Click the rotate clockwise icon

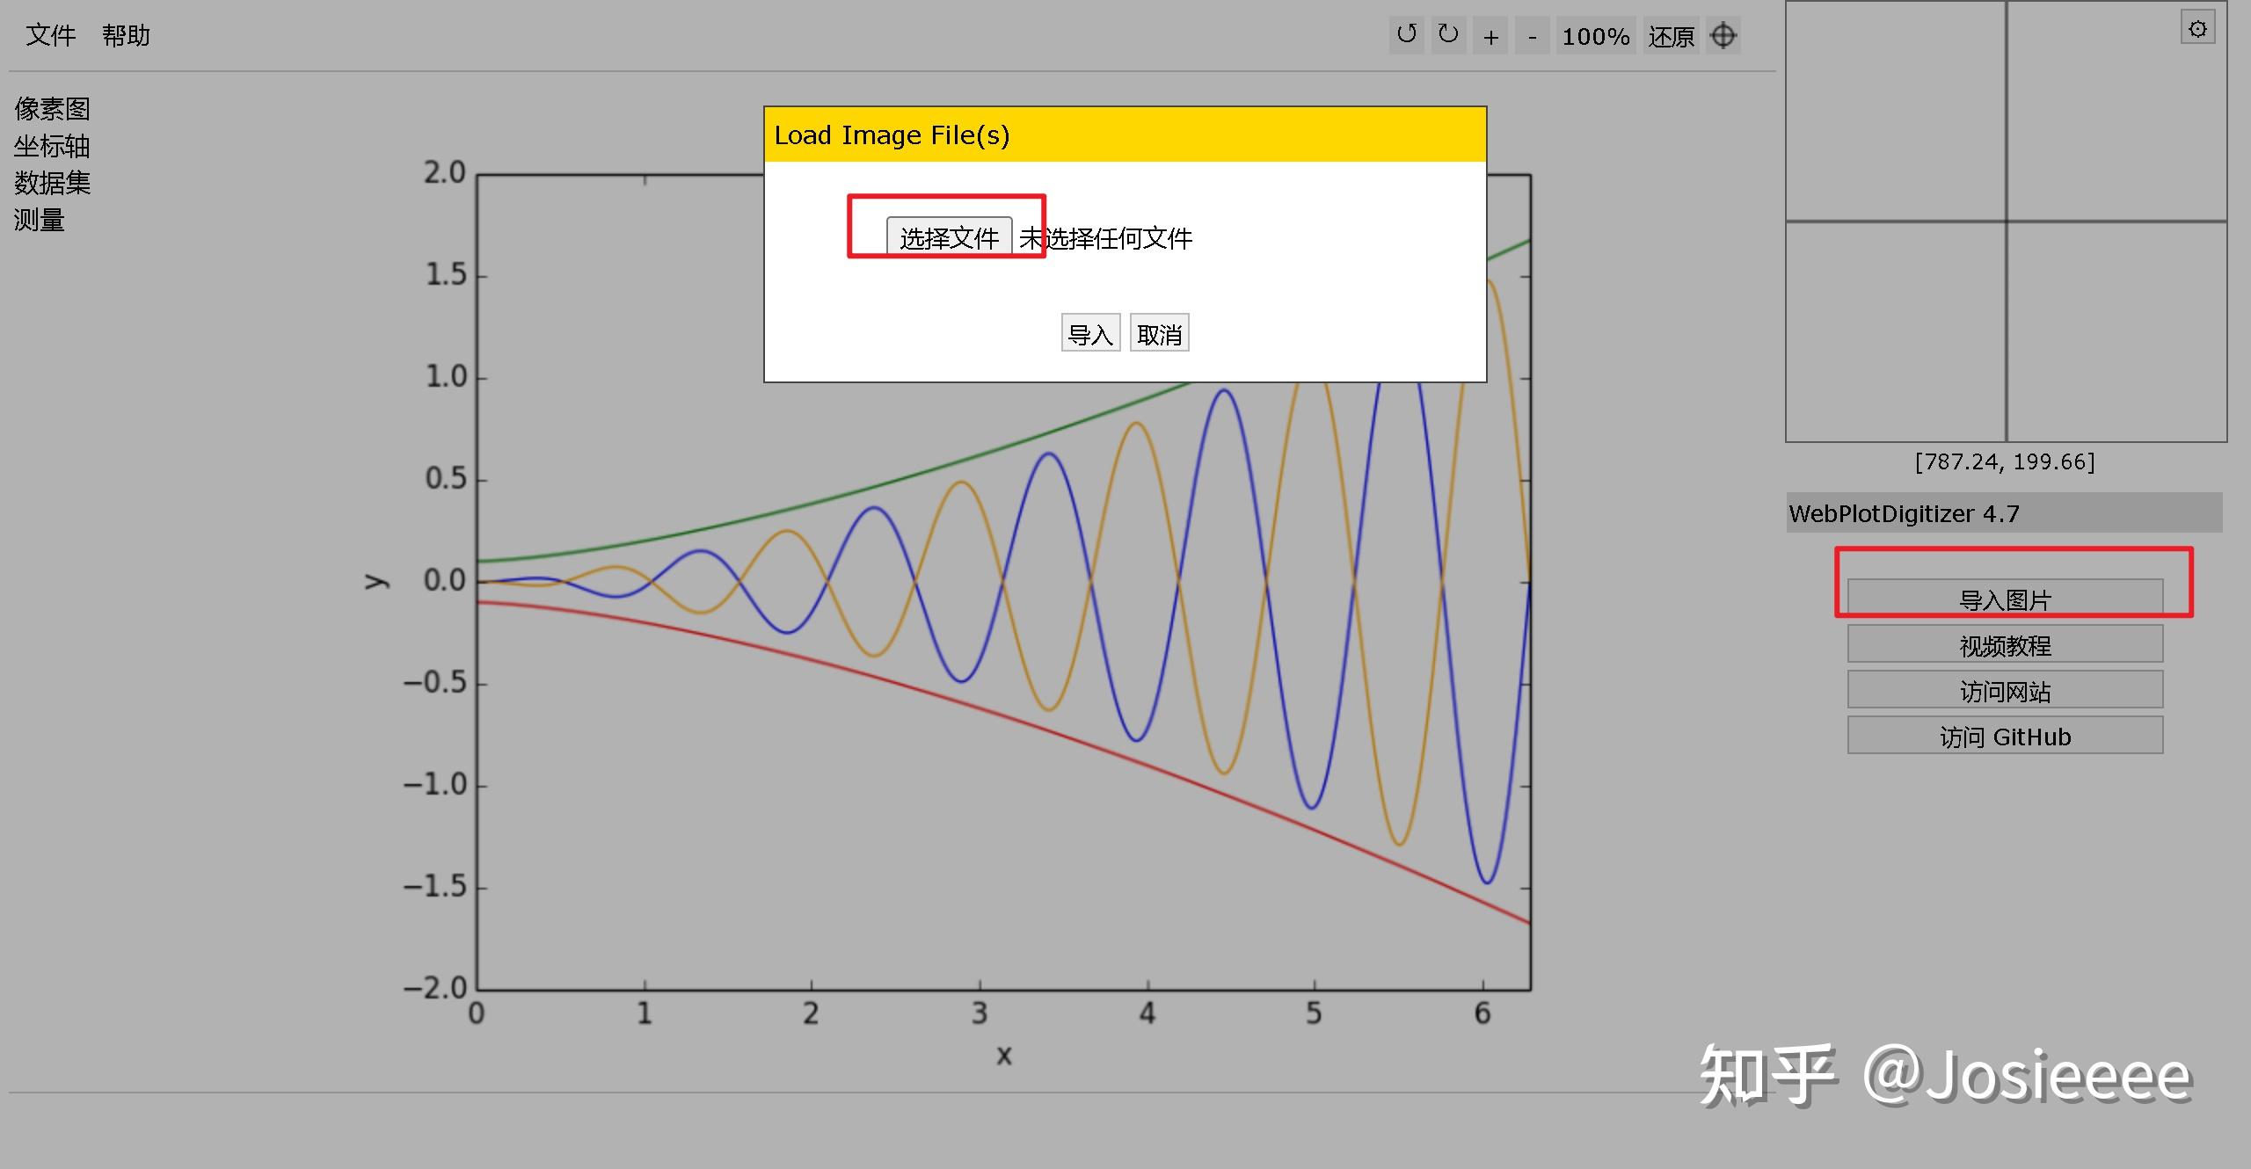(x=1447, y=35)
